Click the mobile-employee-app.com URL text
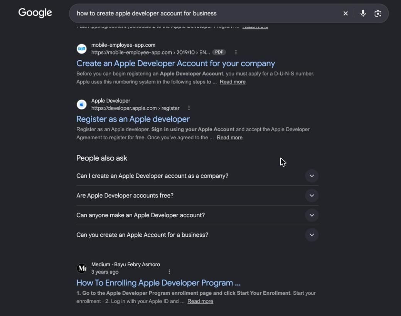Image resolution: width=401 pixels, height=316 pixels. pos(150,52)
